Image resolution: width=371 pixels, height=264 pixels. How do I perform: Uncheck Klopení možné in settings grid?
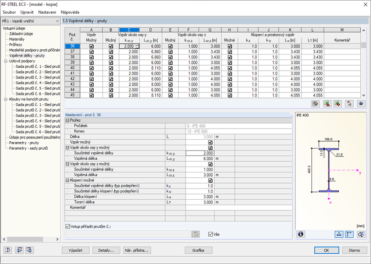210,180
